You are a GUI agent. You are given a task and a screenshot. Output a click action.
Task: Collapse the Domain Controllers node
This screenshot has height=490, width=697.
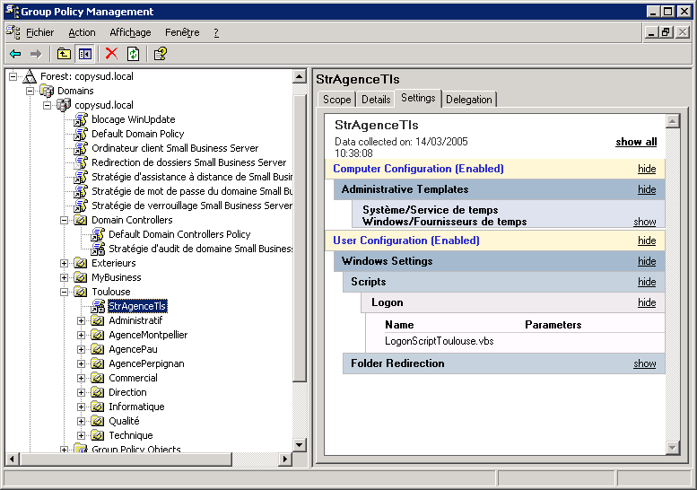click(x=65, y=220)
